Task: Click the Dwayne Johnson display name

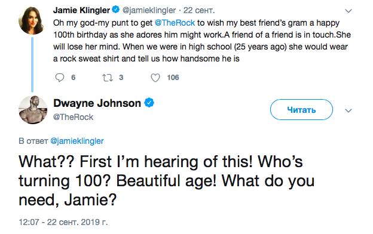Action: 97,103
